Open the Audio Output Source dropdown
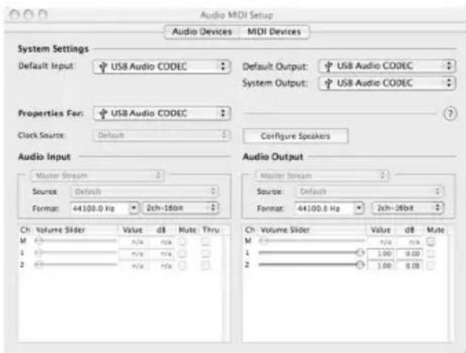The height and width of the screenshot is (353, 466). 369,192
